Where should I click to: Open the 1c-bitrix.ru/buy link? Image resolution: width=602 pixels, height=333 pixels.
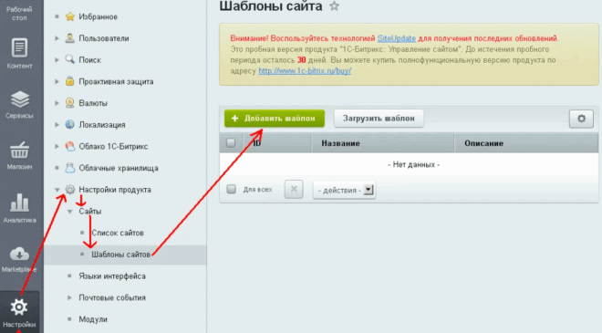click(305, 71)
